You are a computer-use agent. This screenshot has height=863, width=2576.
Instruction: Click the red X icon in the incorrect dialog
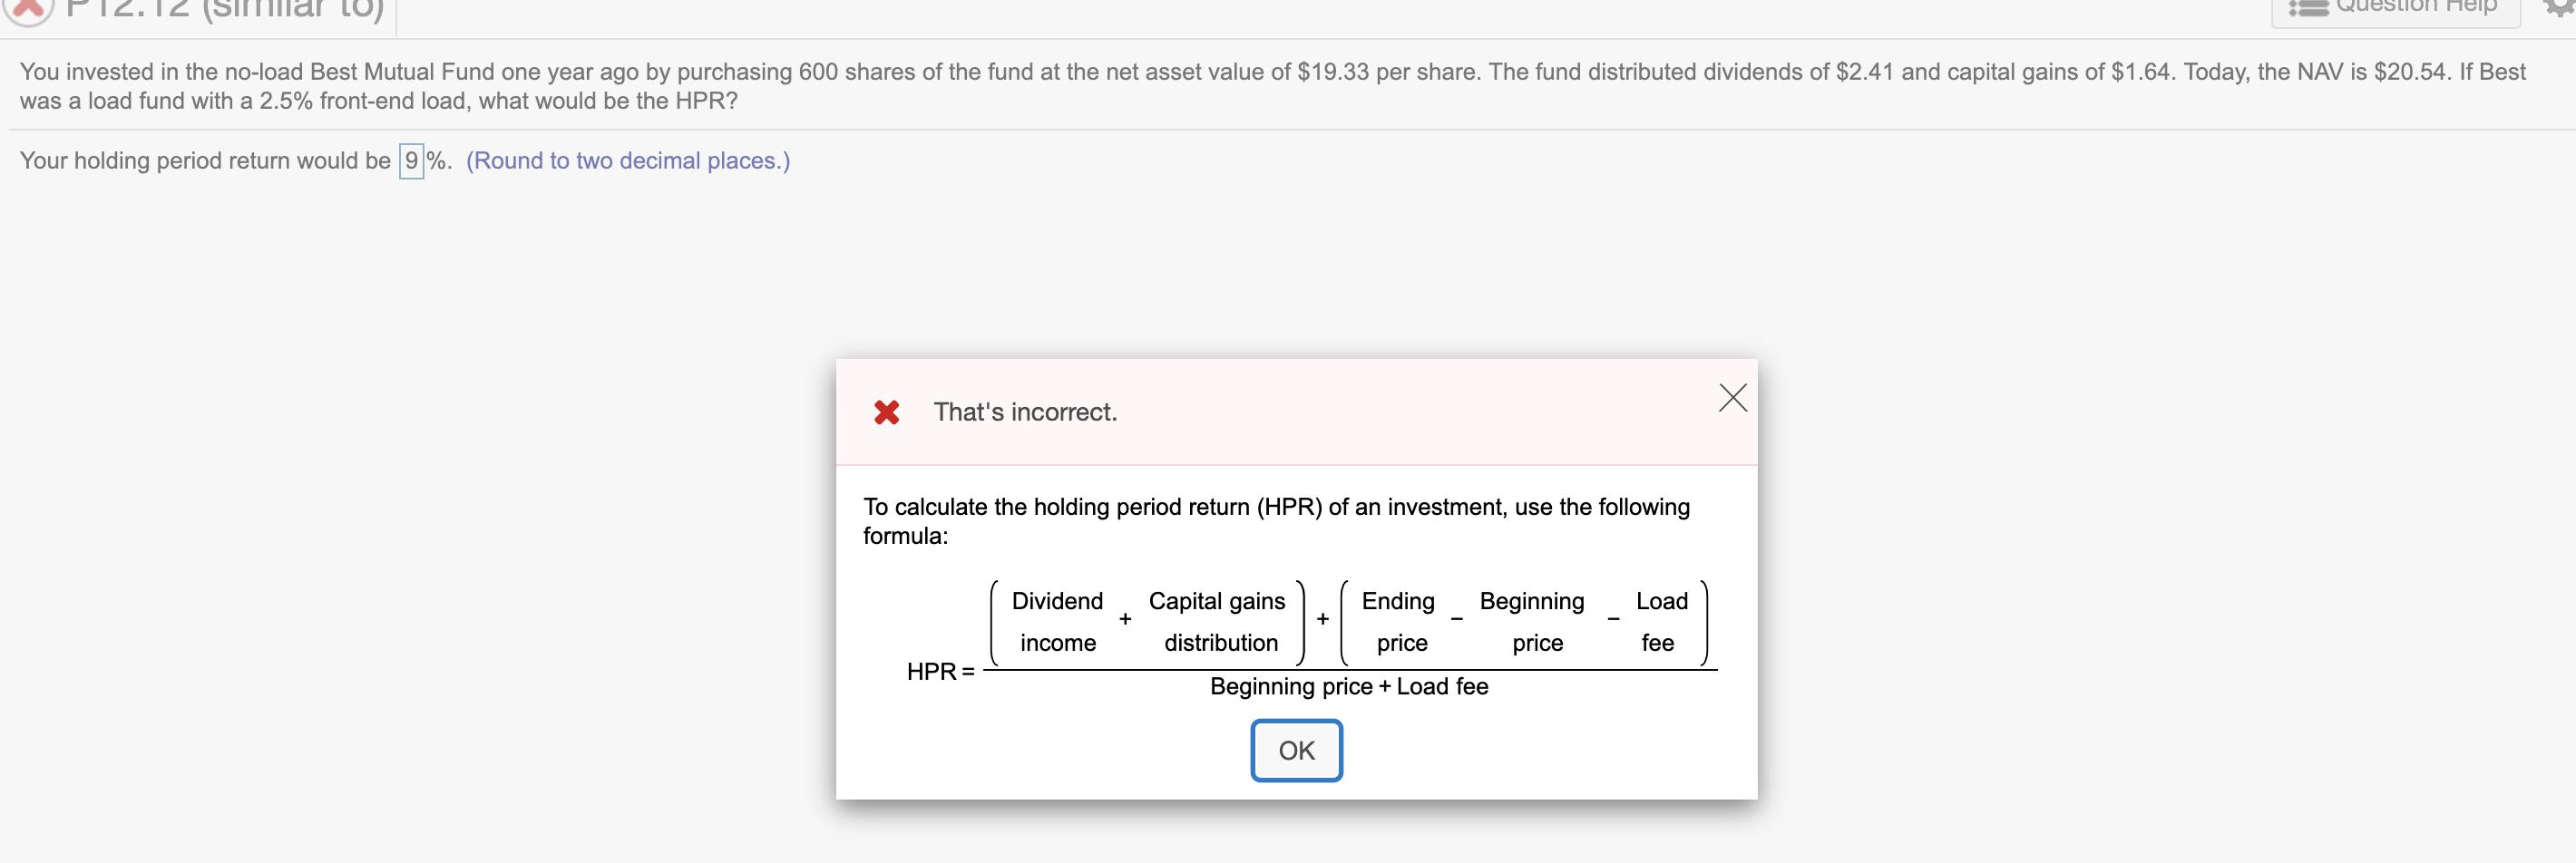click(886, 412)
